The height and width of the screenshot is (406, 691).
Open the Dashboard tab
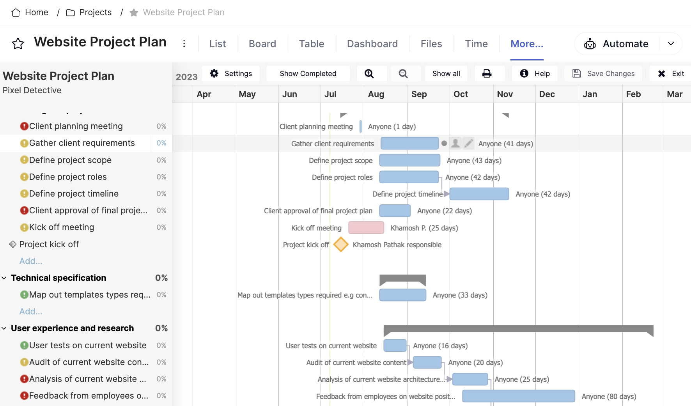372,44
